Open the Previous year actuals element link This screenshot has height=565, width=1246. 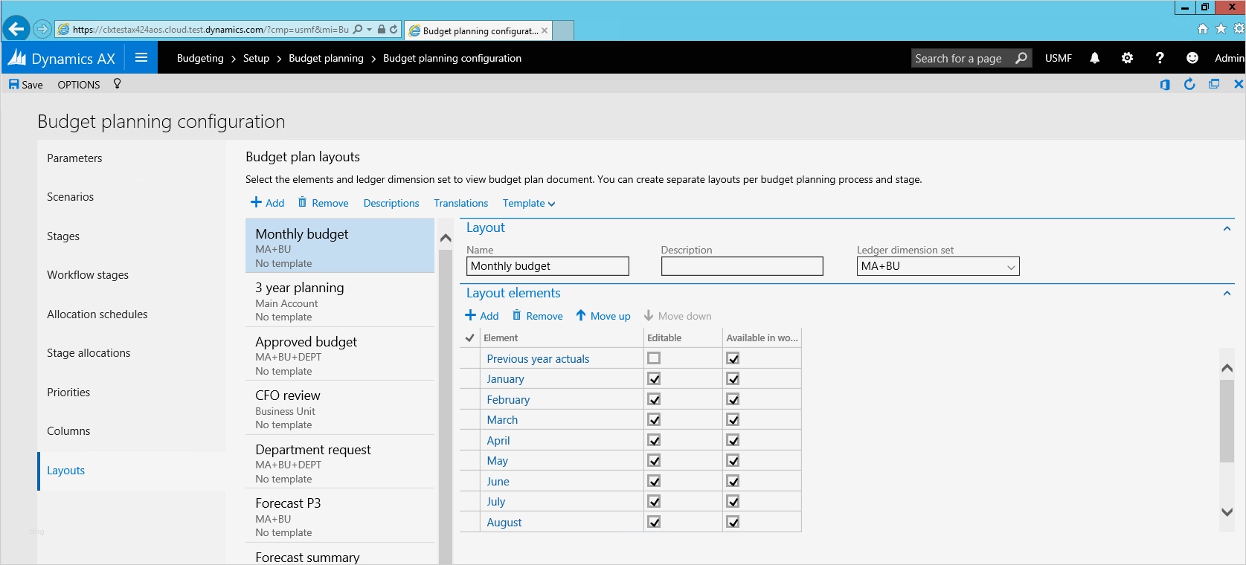(538, 358)
